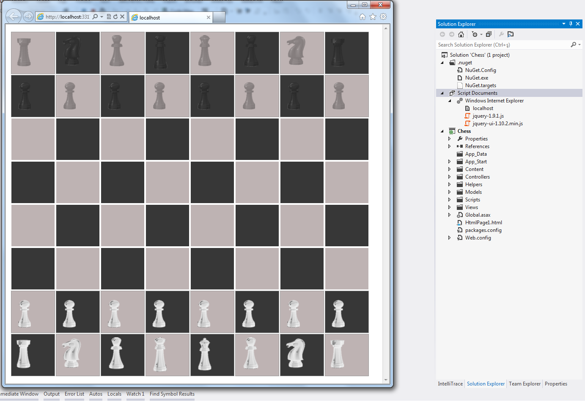Toggle Compatibility View in the address bar
The image size is (585, 402).
tap(109, 17)
